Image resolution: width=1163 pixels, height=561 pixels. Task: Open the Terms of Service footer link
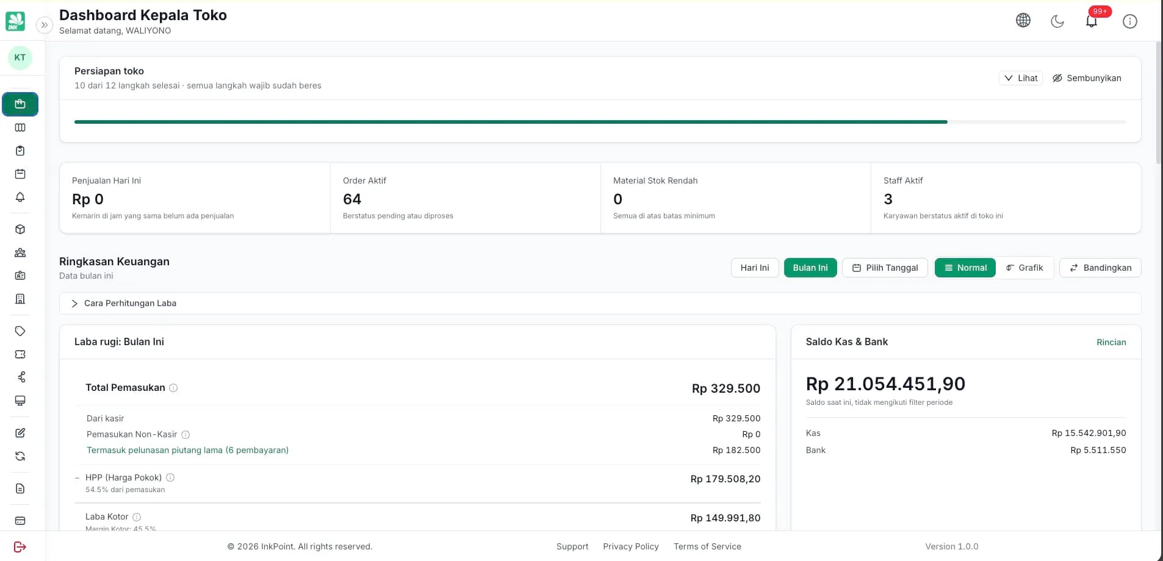(x=707, y=546)
